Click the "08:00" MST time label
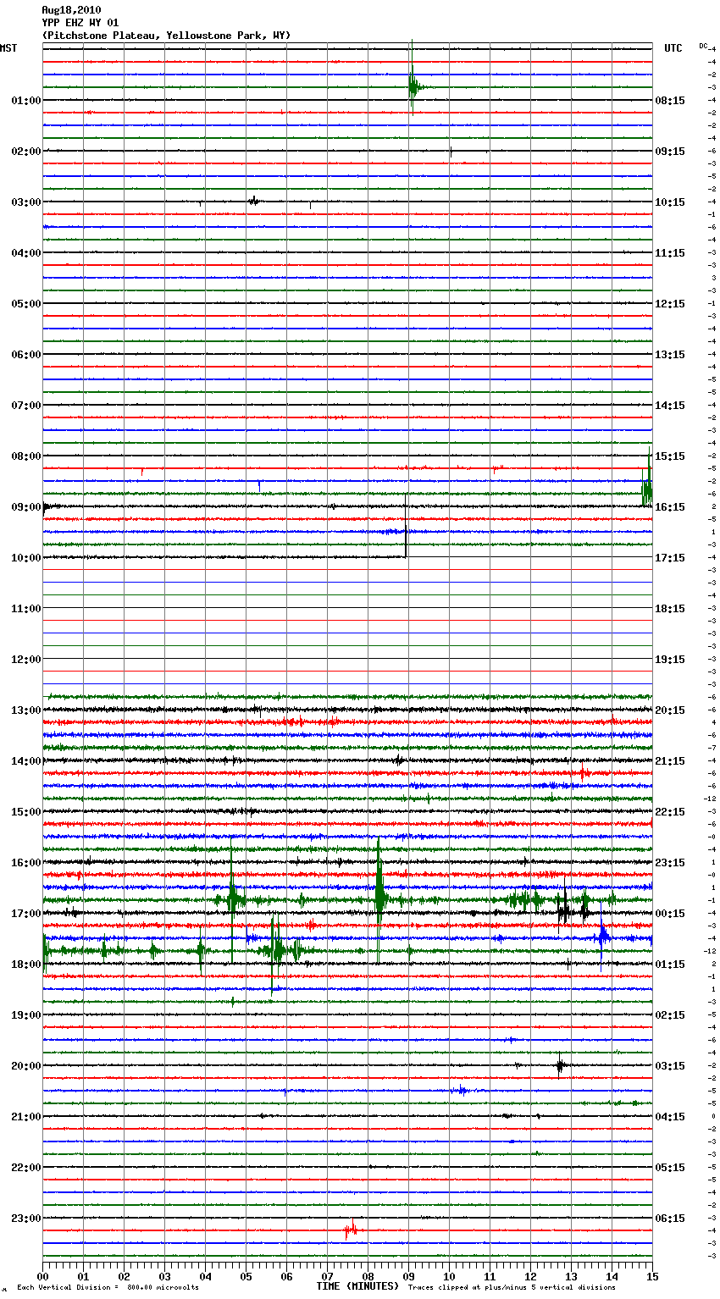 (x=26, y=456)
